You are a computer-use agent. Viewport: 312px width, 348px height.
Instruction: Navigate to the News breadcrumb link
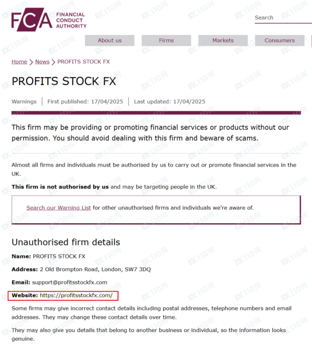pyautogui.click(x=42, y=62)
